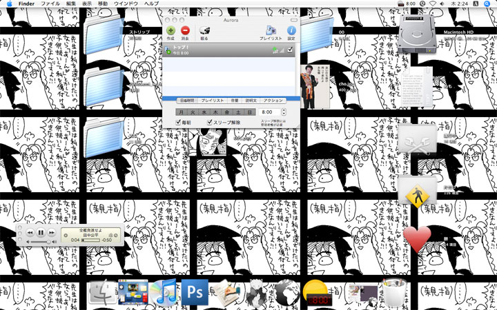Open the ウインドウ menu
The height and width of the screenshot is (310, 497).
coord(126,3)
